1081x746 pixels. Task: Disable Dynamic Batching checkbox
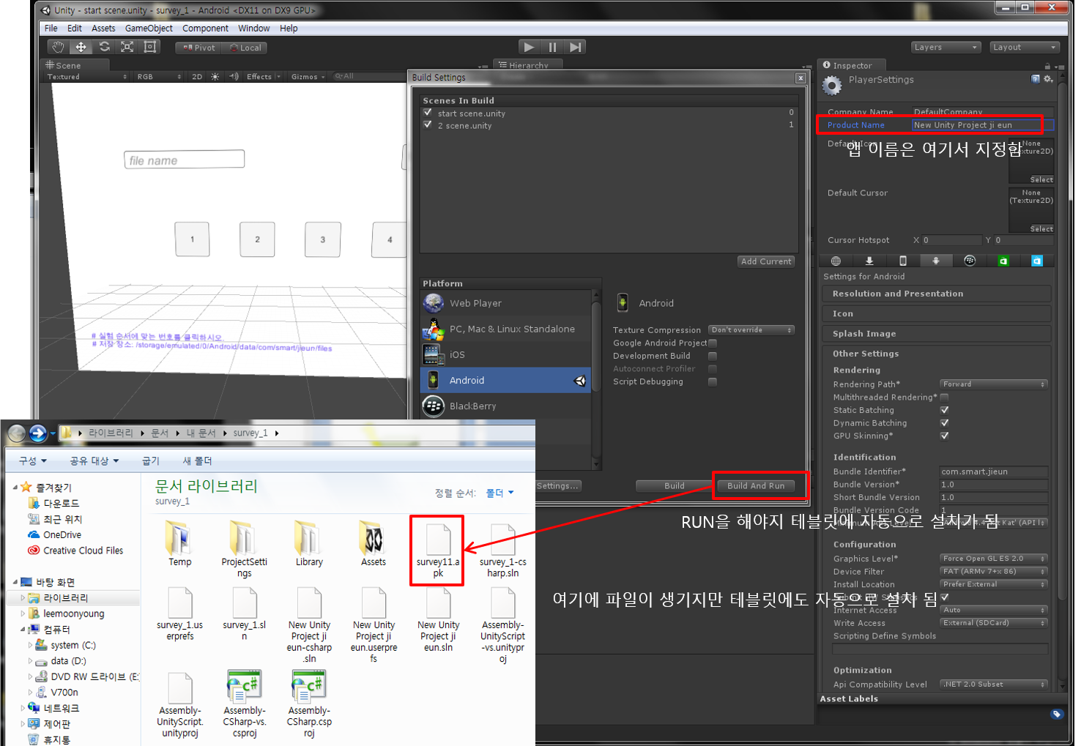click(944, 422)
